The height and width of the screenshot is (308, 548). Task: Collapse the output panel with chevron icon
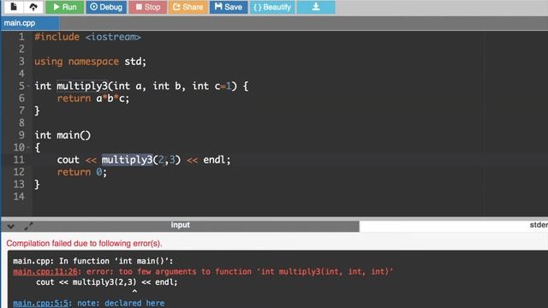coord(10,226)
